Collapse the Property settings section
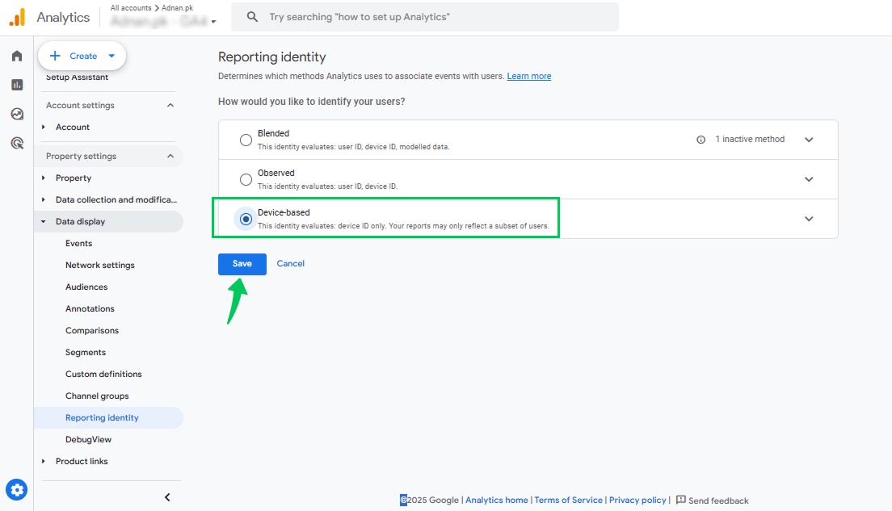892x511 pixels. pyautogui.click(x=170, y=156)
